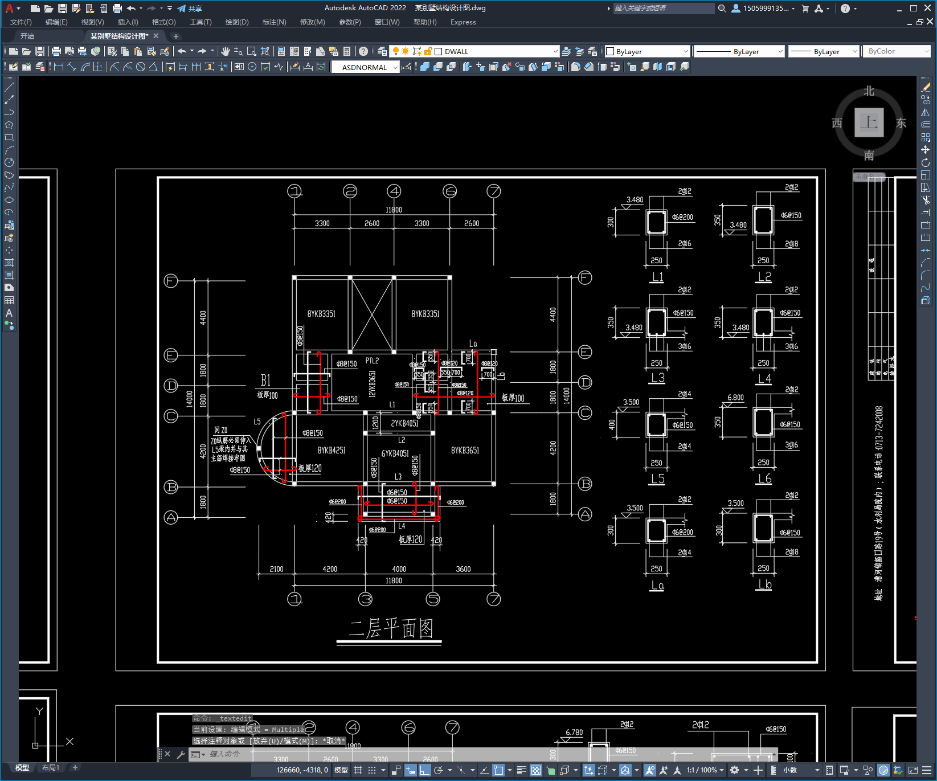
Task: Select the Pan hand tool icon
Action: [226, 51]
